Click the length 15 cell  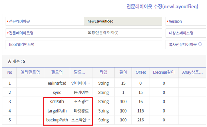[123, 83]
